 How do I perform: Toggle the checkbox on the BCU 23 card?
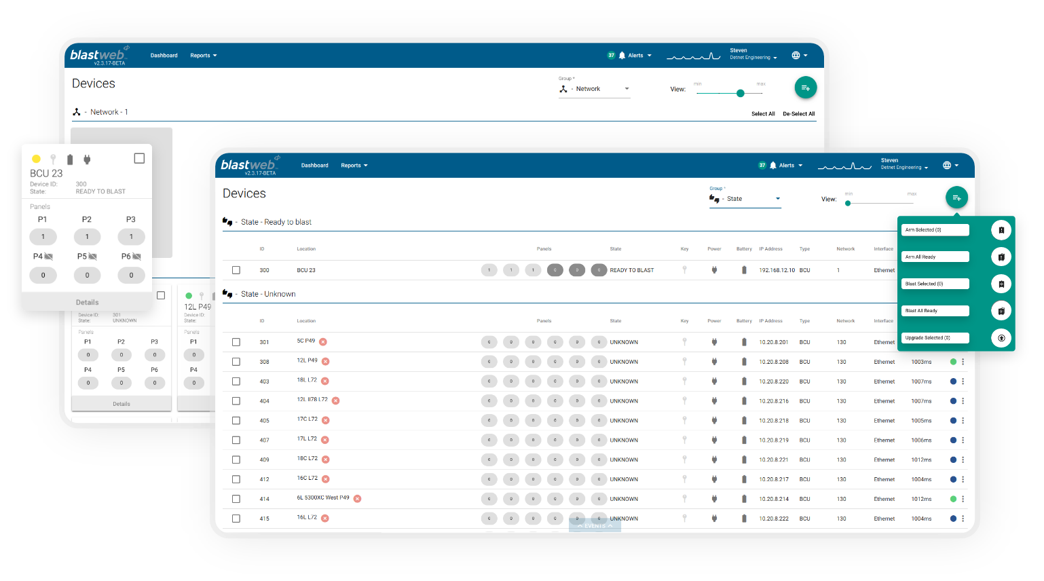tap(139, 158)
